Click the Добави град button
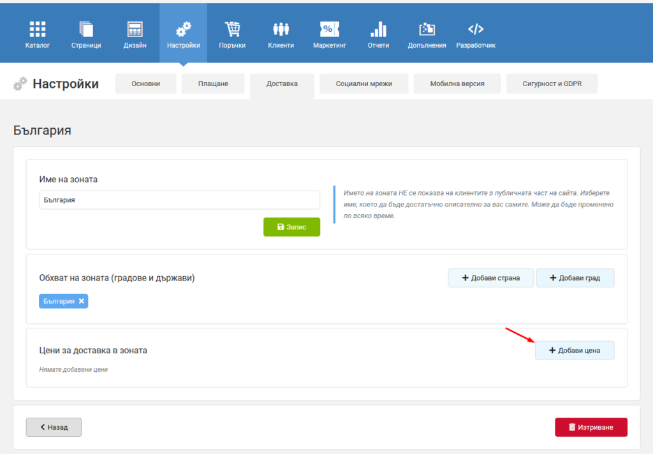Viewport: 653px width, 454px height. click(575, 278)
